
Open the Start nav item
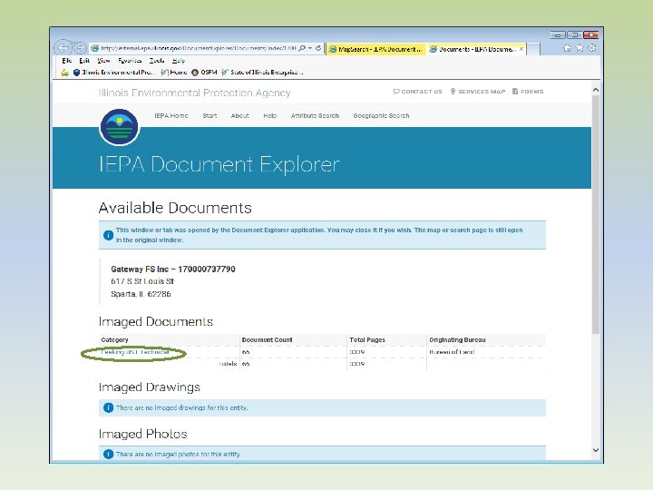tap(210, 116)
